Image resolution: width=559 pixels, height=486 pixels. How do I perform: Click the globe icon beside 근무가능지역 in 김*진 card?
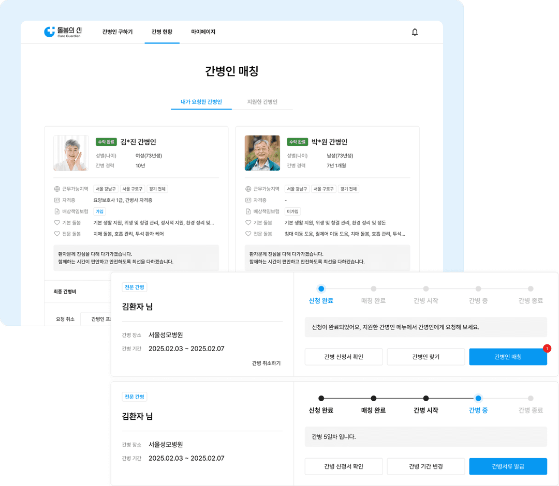coord(57,189)
